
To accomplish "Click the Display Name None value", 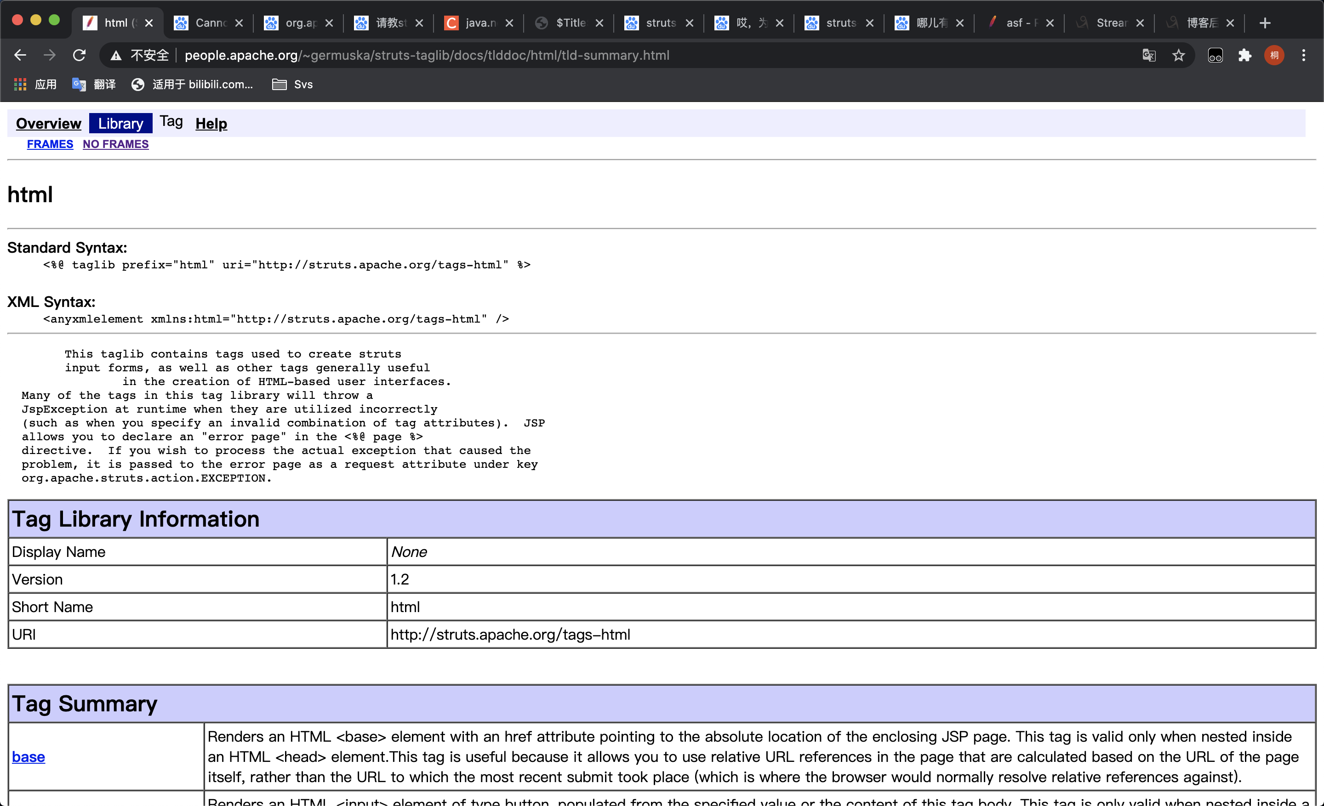I will pos(409,551).
